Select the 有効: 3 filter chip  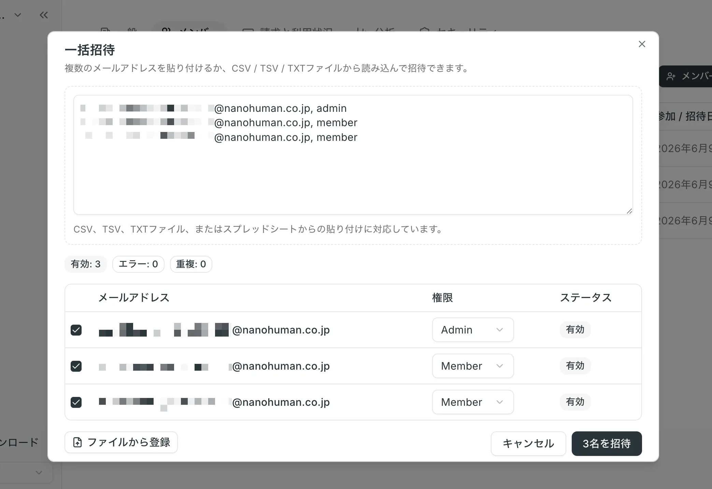(x=86, y=264)
